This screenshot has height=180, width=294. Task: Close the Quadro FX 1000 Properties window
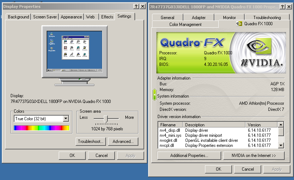(x=289, y=7)
